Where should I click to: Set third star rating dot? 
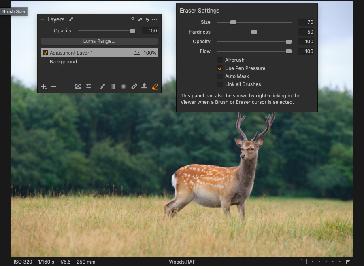326,262
